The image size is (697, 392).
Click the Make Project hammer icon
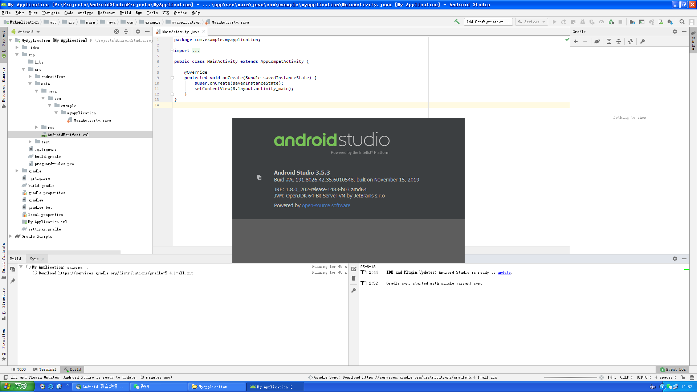[x=457, y=22]
